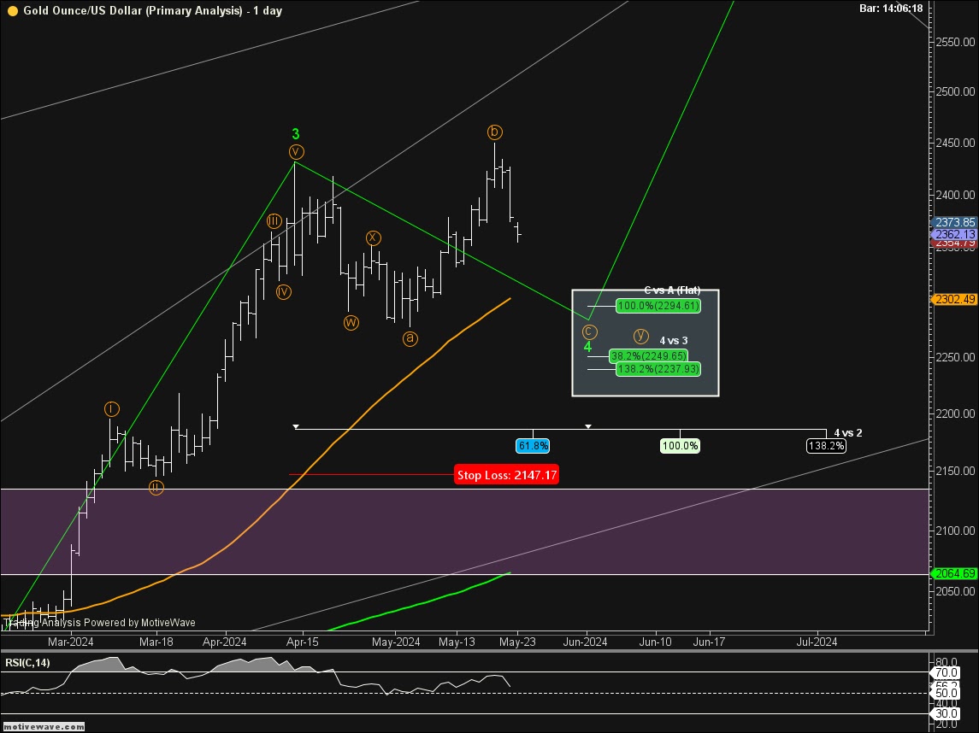Image resolution: width=979 pixels, height=733 pixels.
Task: Click 2100.00 on the price axis
Action: pyautogui.click(x=955, y=531)
